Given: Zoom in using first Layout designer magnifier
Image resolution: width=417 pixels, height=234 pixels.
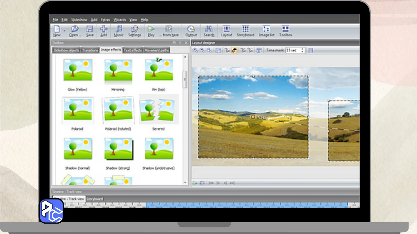Looking at the screenshot, I should [195, 50].
